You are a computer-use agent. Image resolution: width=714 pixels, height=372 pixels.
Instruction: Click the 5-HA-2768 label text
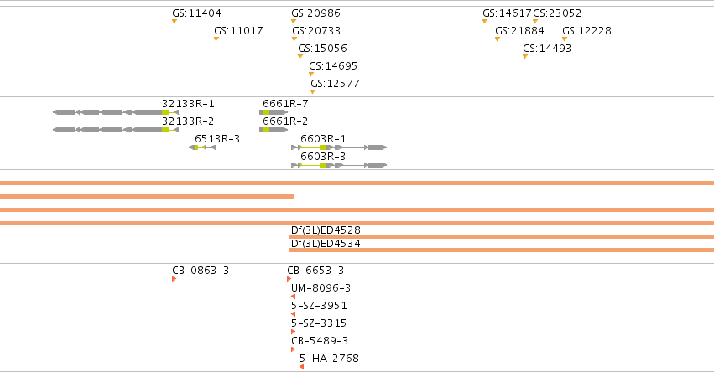329,359
